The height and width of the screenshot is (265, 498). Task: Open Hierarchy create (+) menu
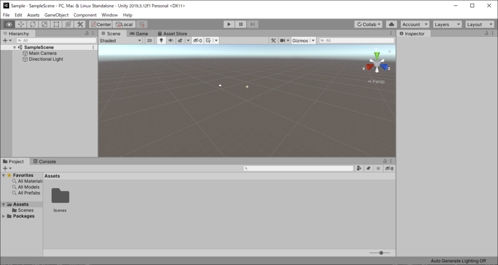tap(7, 41)
